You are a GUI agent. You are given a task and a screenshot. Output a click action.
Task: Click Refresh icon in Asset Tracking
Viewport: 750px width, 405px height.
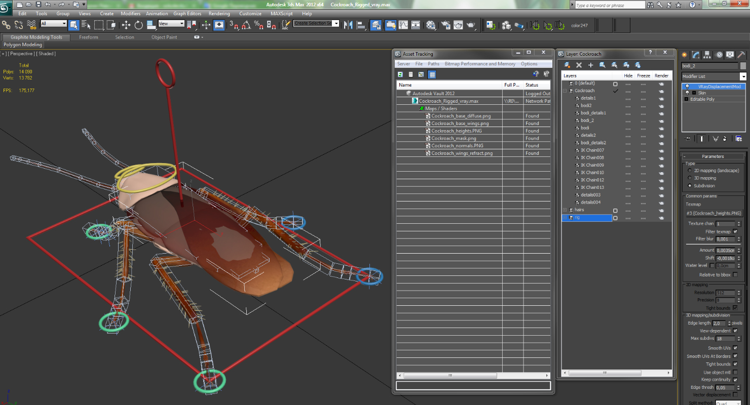(x=400, y=74)
